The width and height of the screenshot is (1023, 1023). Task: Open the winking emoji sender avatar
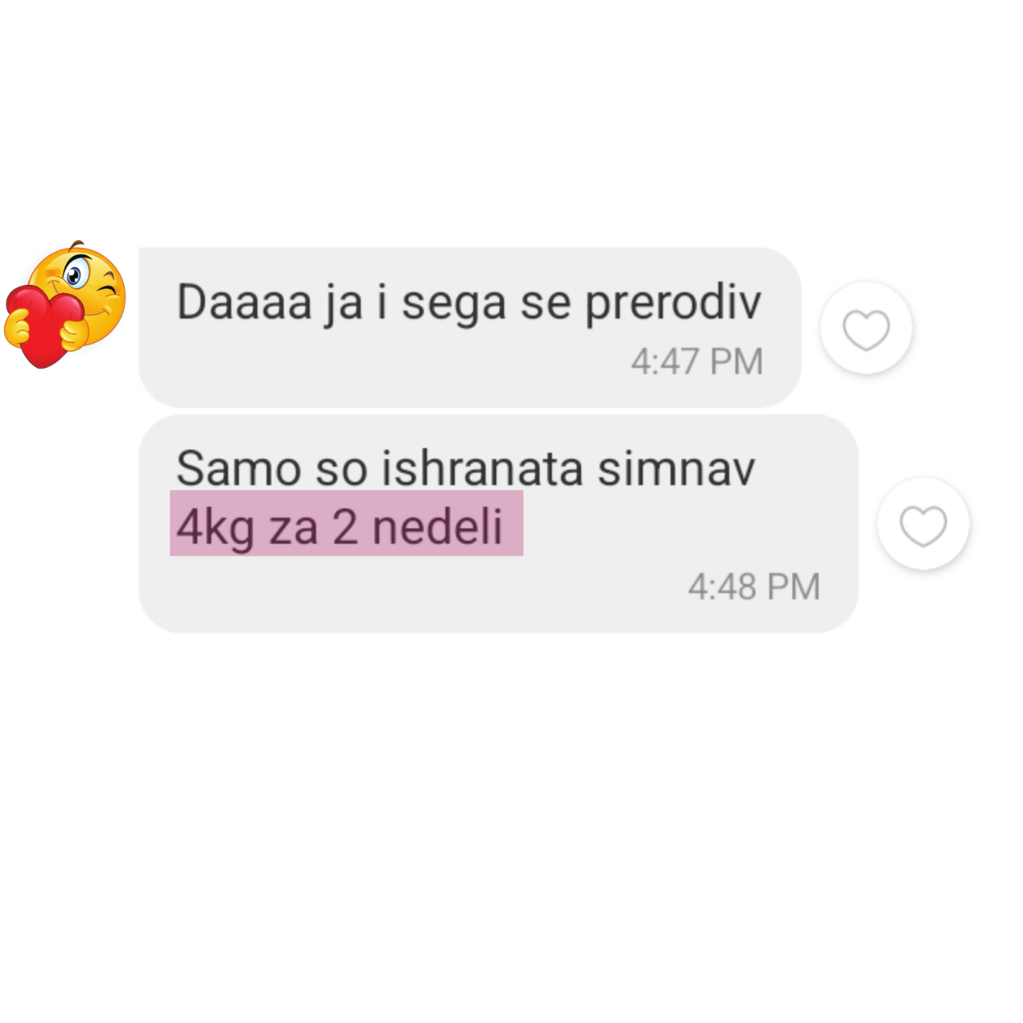pos(65,304)
